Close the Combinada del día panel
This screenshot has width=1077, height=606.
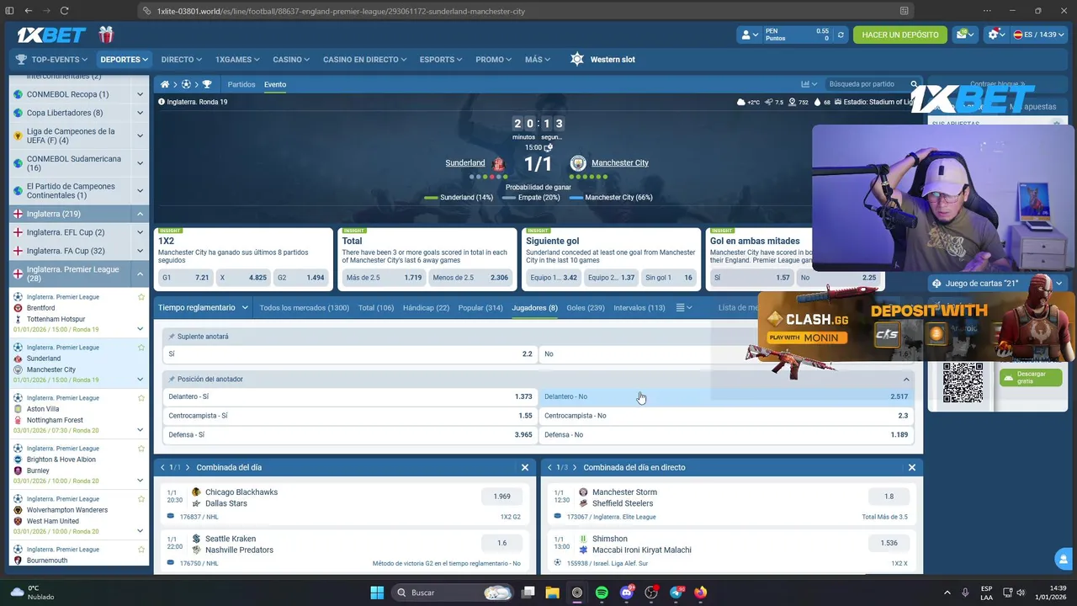tap(525, 468)
